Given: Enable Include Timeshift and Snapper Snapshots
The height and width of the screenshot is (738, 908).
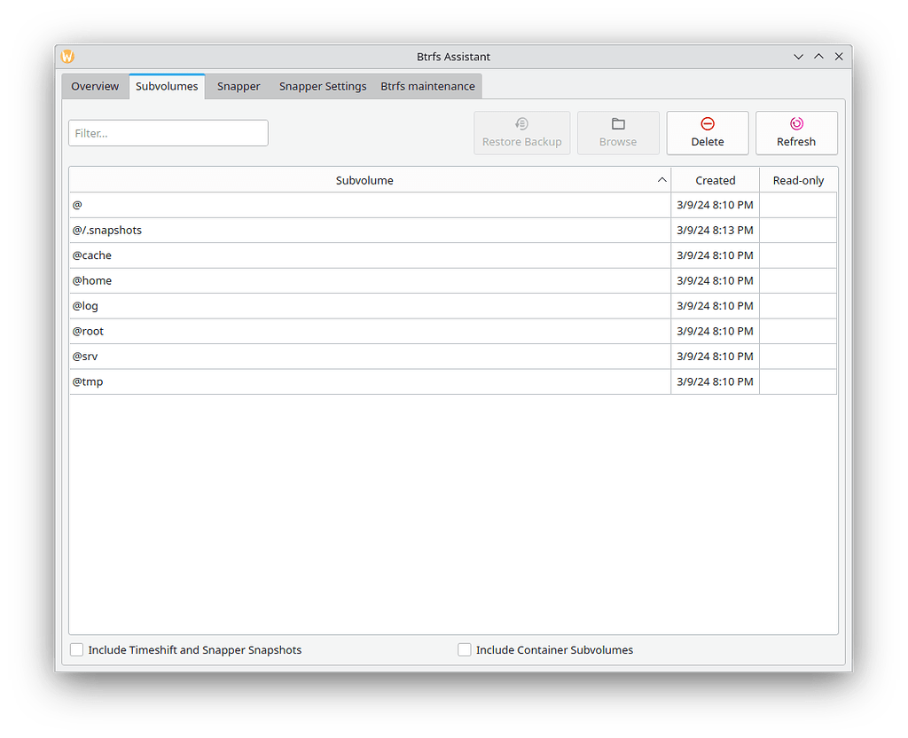Looking at the screenshot, I should (x=76, y=649).
